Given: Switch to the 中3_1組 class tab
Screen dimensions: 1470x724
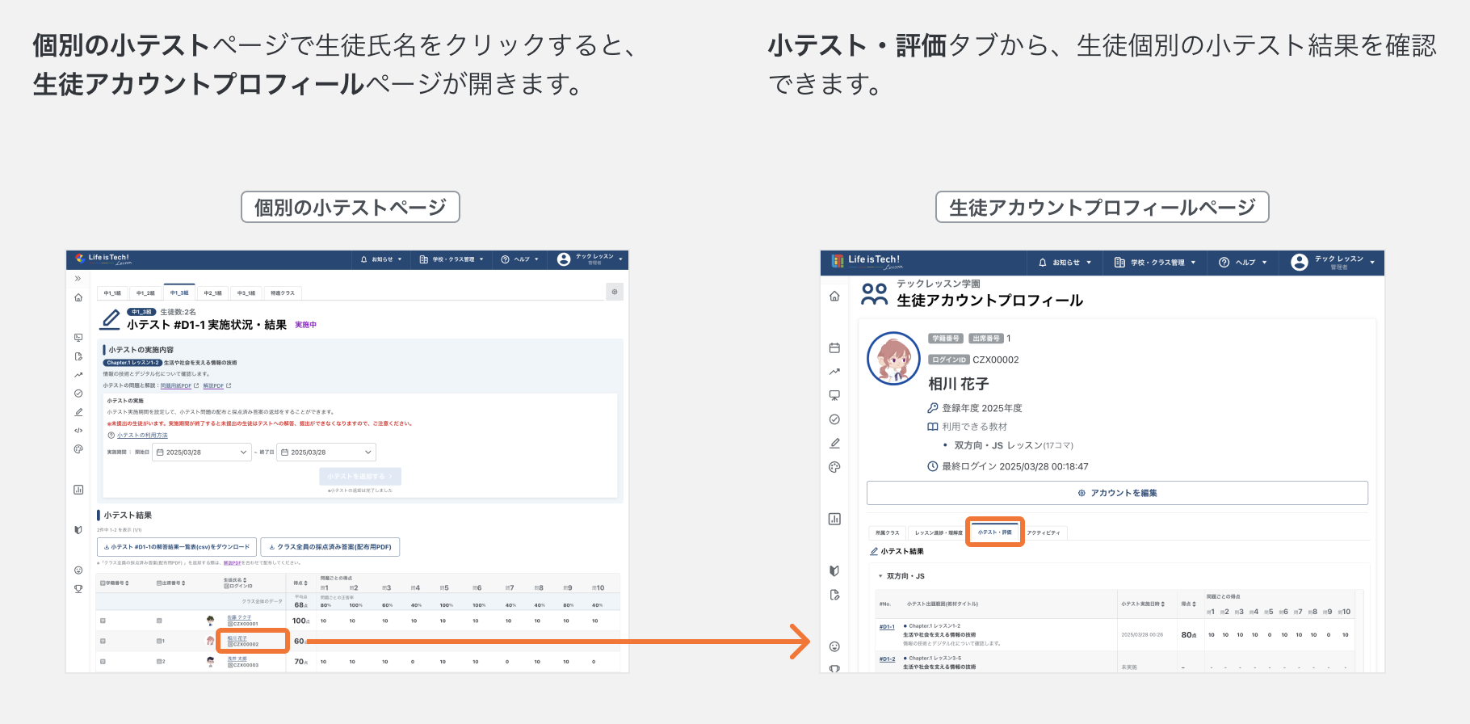Looking at the screenshot, I should tap(246, 293).
